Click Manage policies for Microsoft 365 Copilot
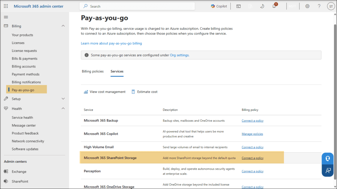Viewport: 337px width, 189px height. [252, 134]
